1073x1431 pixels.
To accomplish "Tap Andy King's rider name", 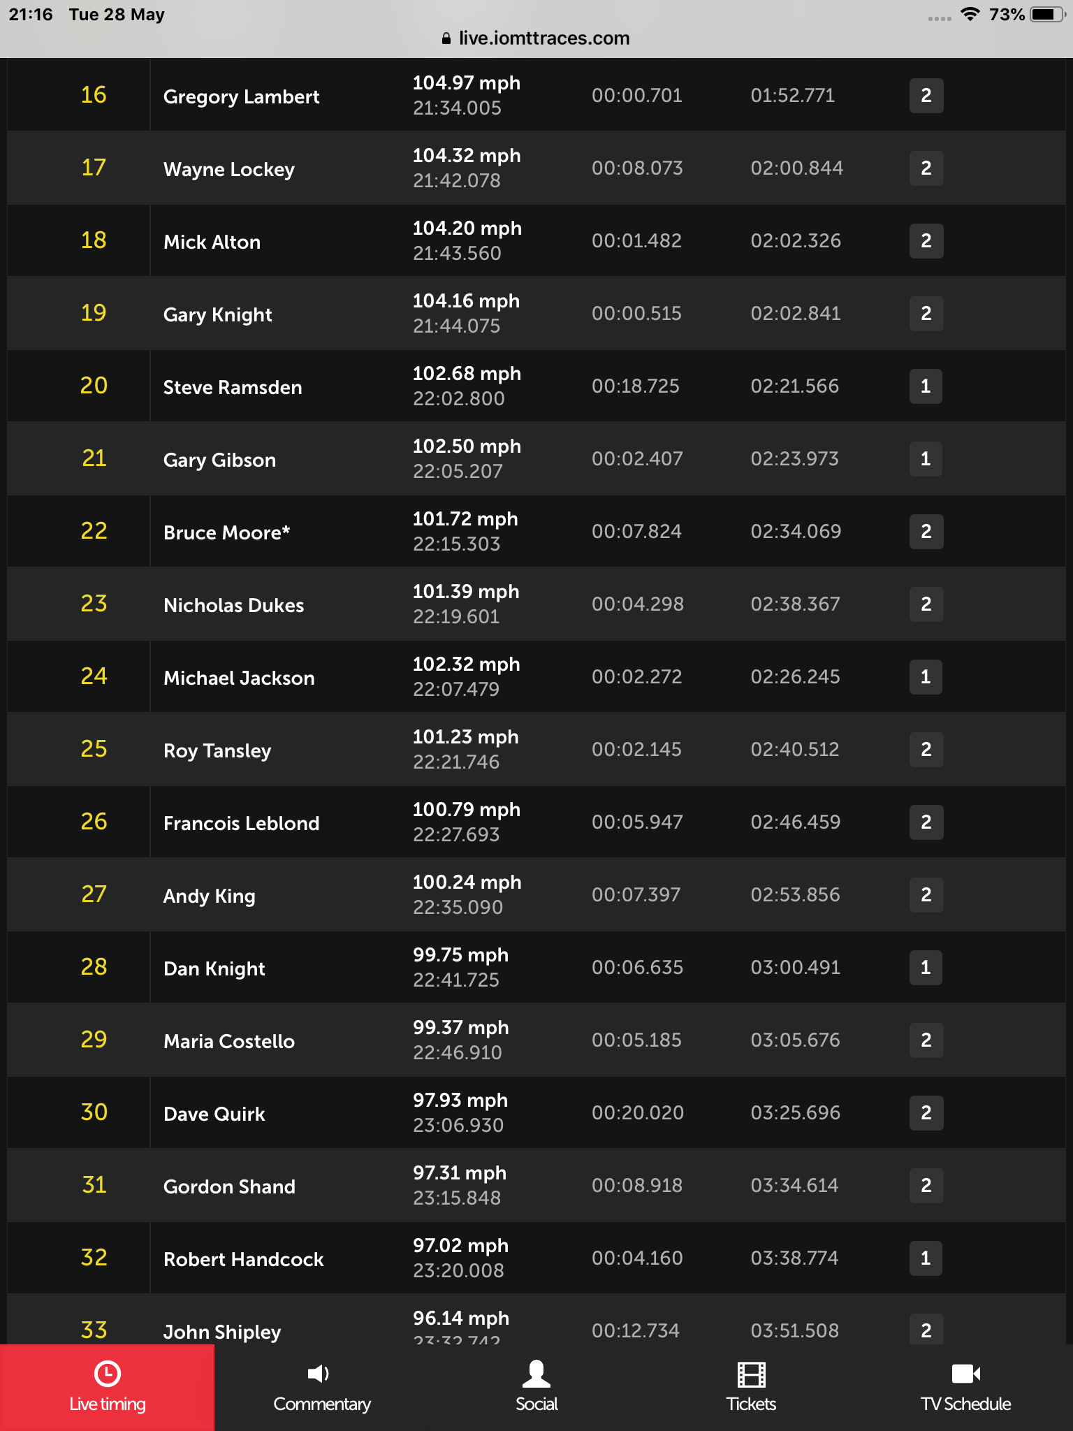I will click(x=209, y=896).
